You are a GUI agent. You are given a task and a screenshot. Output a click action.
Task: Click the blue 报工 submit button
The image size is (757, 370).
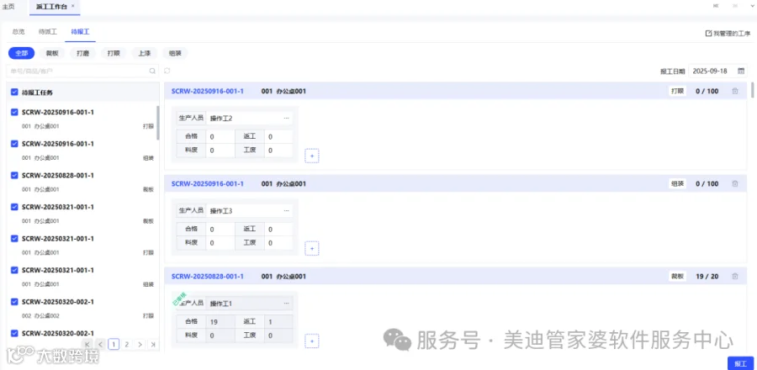[740, 364]
